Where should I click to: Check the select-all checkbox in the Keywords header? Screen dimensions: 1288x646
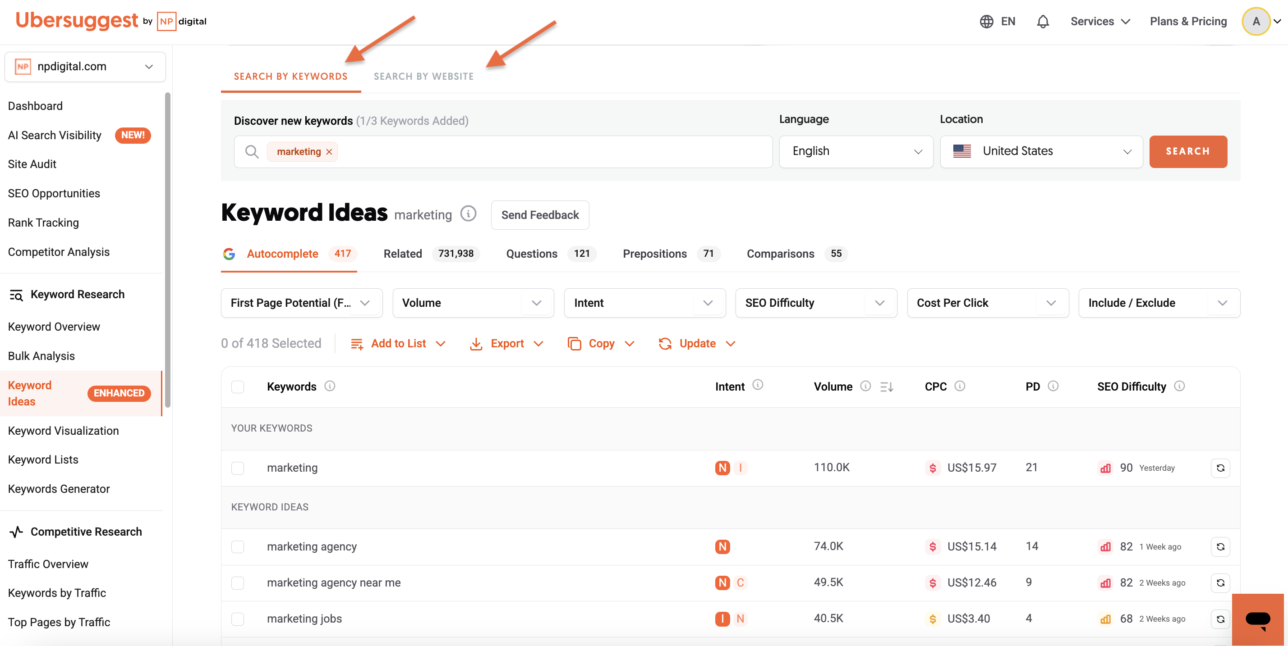coord(238,386)
